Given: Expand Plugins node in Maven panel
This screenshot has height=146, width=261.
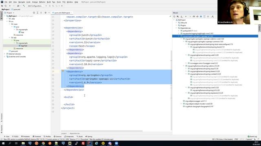Looking at the screenshot, I should click(x=177, y=25).
